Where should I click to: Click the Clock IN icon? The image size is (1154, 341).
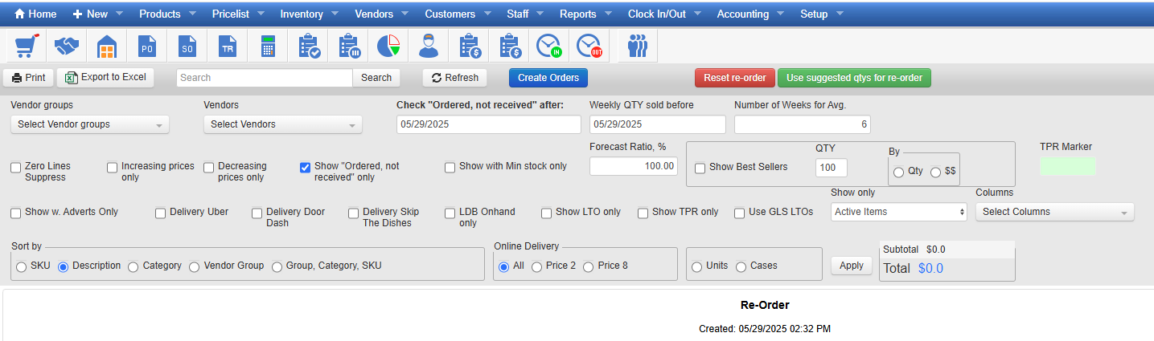point(549,47)
